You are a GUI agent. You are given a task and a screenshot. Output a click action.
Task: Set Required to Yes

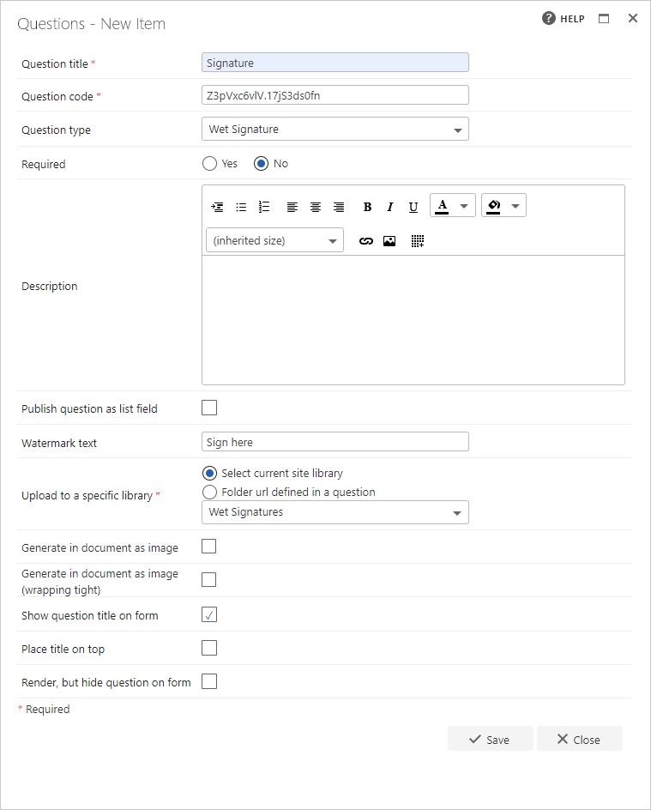[209, 164]
